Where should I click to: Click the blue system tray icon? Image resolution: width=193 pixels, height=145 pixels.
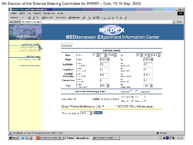point(167,138)
